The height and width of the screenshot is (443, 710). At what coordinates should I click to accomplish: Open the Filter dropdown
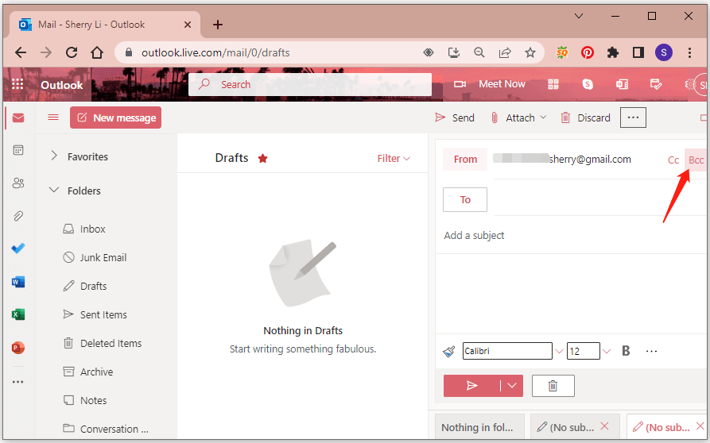pyautogui.click(x=394, y=158)
